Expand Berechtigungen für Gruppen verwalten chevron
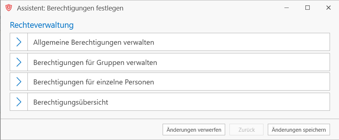The image size is (339, 140). [19, 62]
